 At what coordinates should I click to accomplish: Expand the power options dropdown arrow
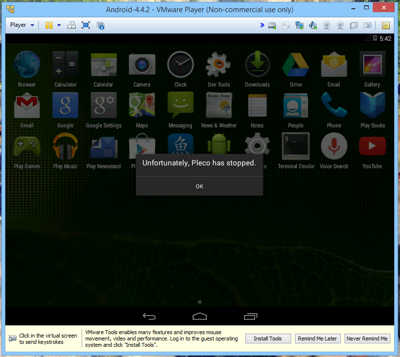(59, 25)
